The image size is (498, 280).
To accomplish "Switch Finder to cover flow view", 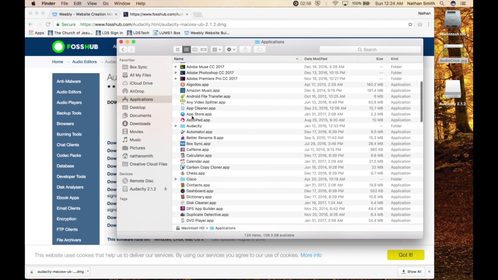I will point(203,49).
